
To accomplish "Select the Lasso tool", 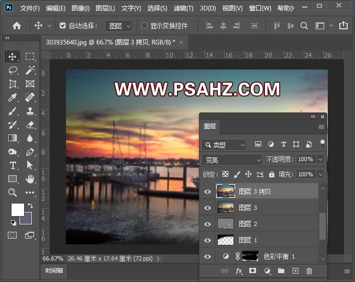I will 13,70.
